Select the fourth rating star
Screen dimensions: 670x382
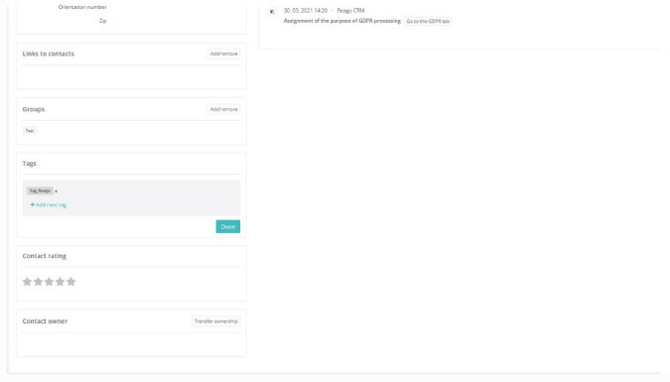(x=60, y=282)
